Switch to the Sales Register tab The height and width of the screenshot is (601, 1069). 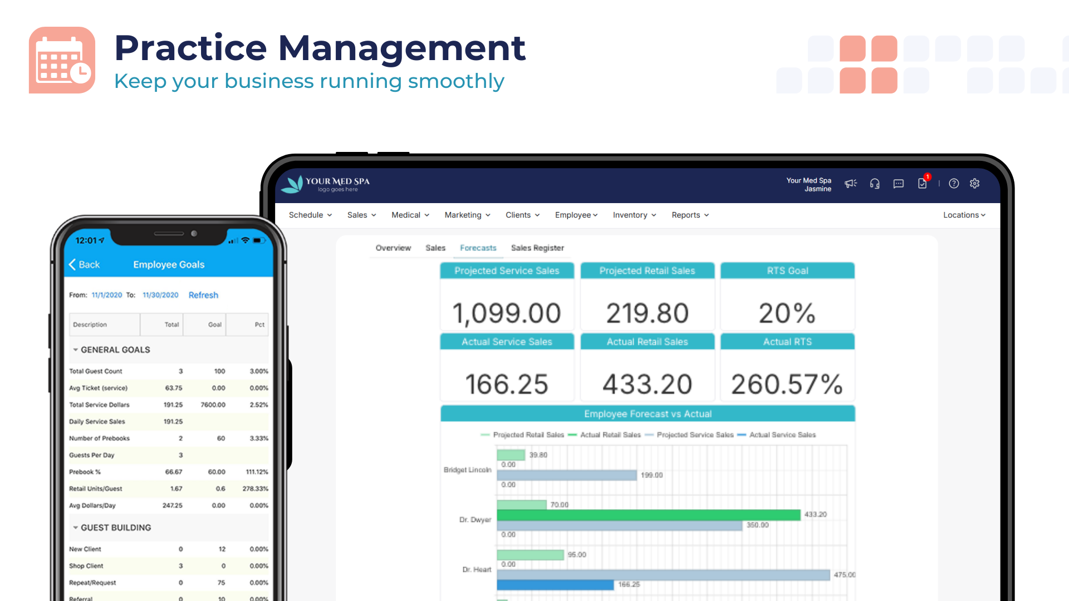tap(537, 248)
